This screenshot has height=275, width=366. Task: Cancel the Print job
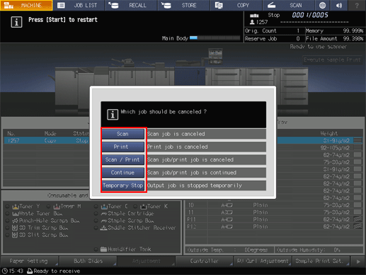pos(122,147)
